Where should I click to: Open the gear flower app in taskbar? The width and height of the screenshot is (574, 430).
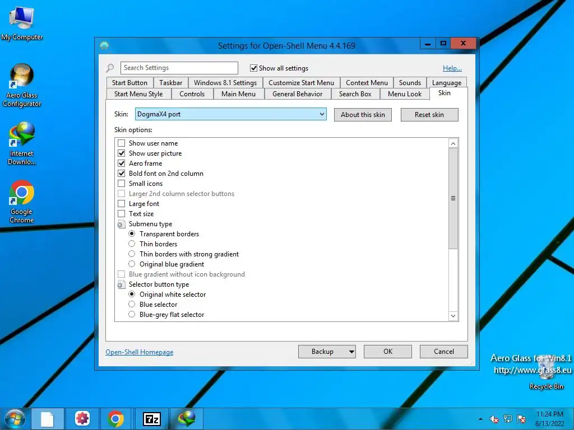point(82,418)
